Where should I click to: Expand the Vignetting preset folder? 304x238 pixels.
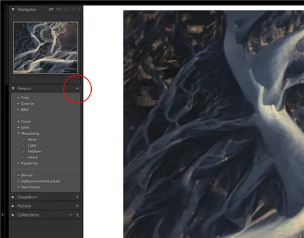click(18, 163)
